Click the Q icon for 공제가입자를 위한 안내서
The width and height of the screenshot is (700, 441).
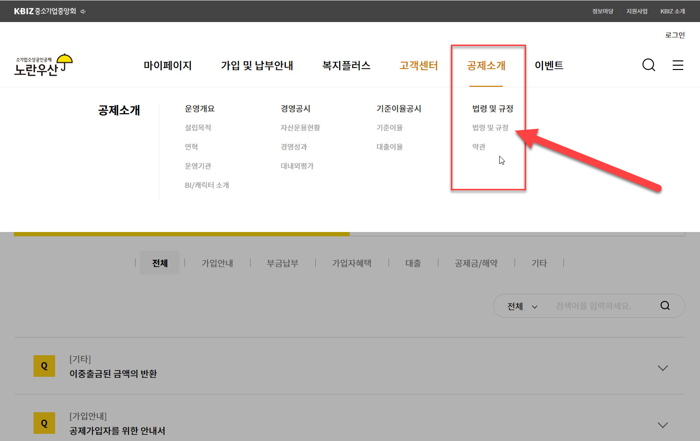[44, 423]
